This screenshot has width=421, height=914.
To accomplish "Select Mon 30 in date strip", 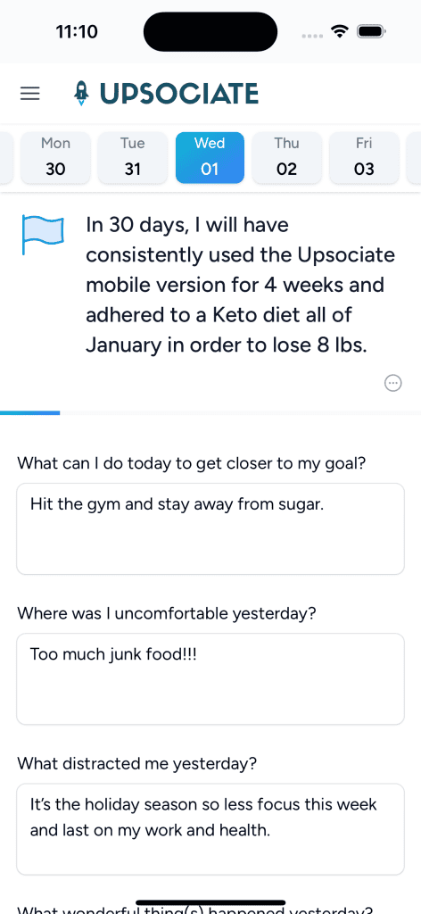I will point(56,157).
